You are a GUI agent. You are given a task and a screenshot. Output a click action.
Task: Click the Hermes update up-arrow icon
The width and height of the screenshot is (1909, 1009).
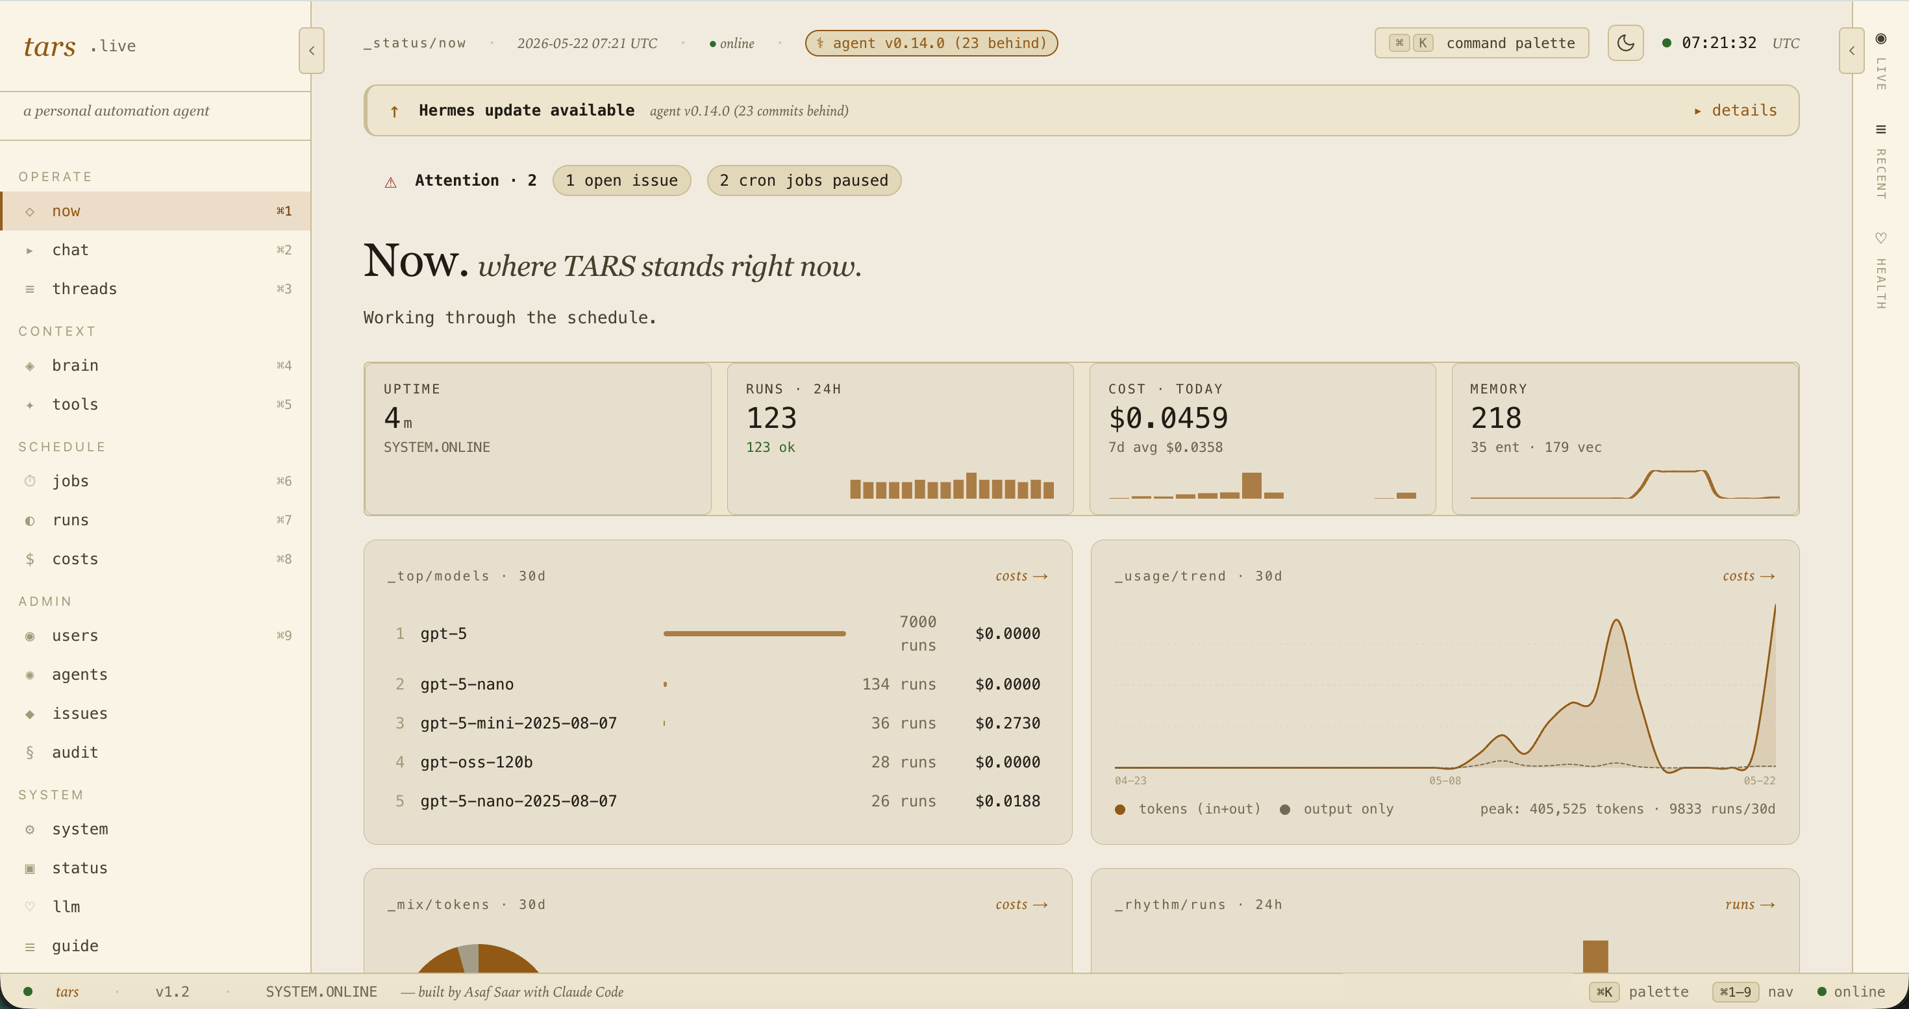(x=394, y=111)
